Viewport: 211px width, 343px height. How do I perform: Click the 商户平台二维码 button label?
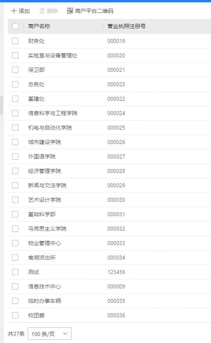94,11
